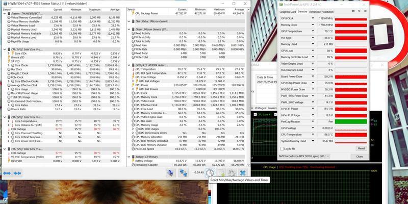Open HWiNFO logging start icon
Viewport: 408px width, 204px height.
point(170,173)
